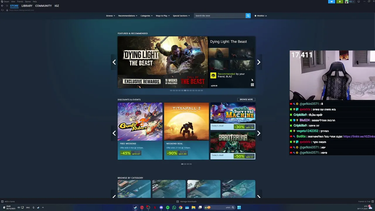Click the Add a Game plus icon

(x=2, y=201)
